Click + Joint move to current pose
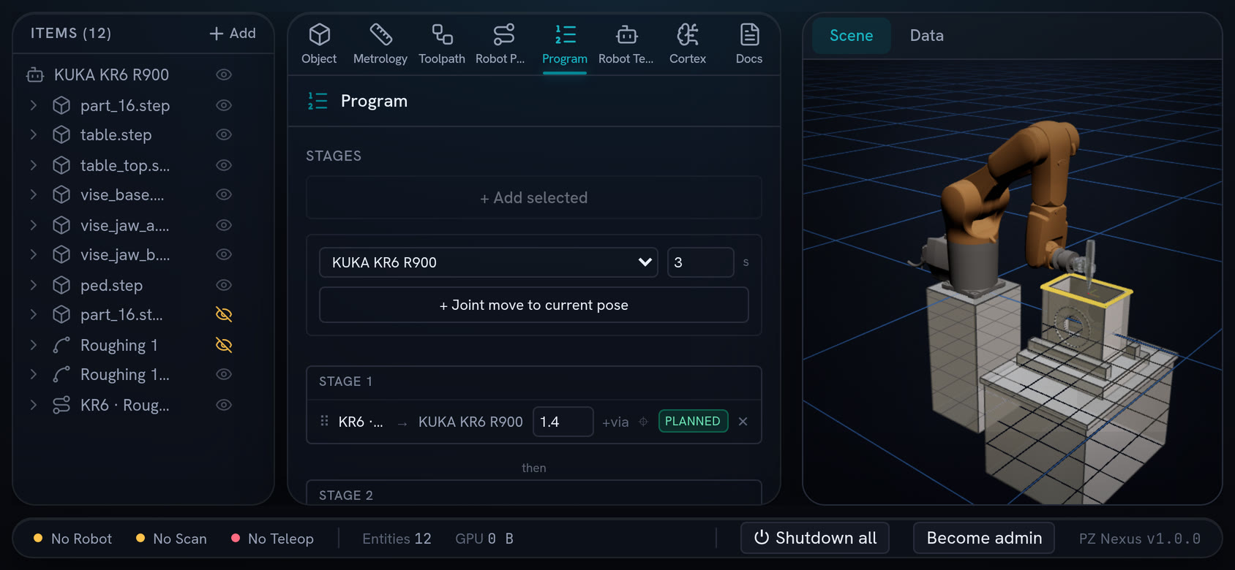This screenshot has height=570, width=1235. 534,305
